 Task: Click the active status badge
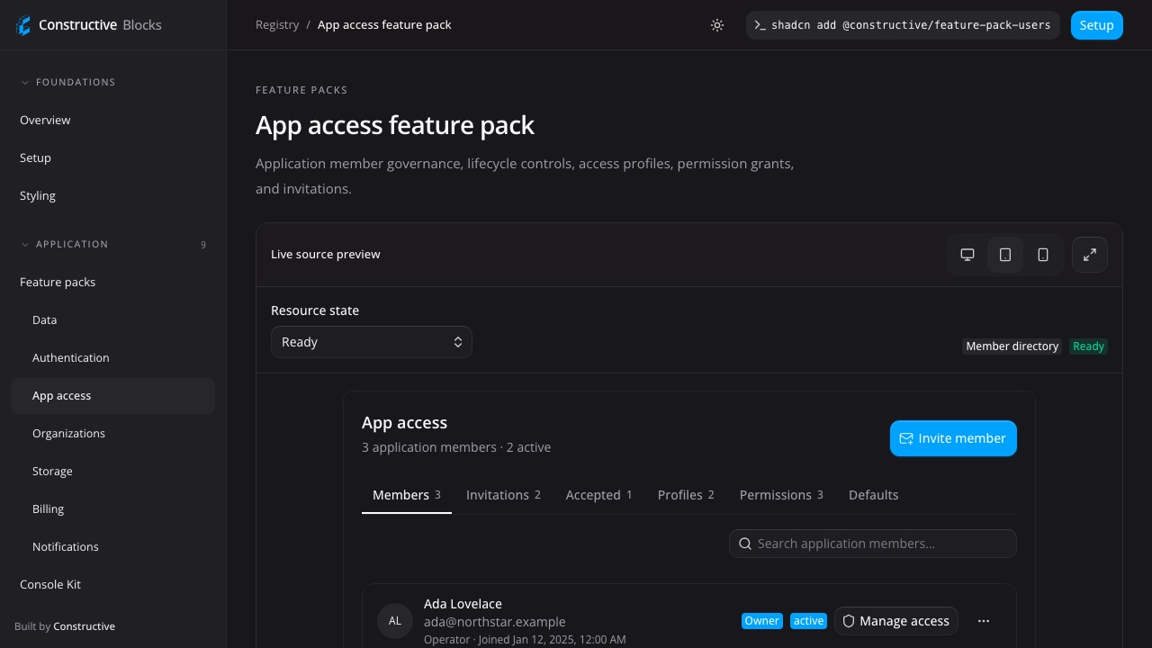[x=808, y=621]
